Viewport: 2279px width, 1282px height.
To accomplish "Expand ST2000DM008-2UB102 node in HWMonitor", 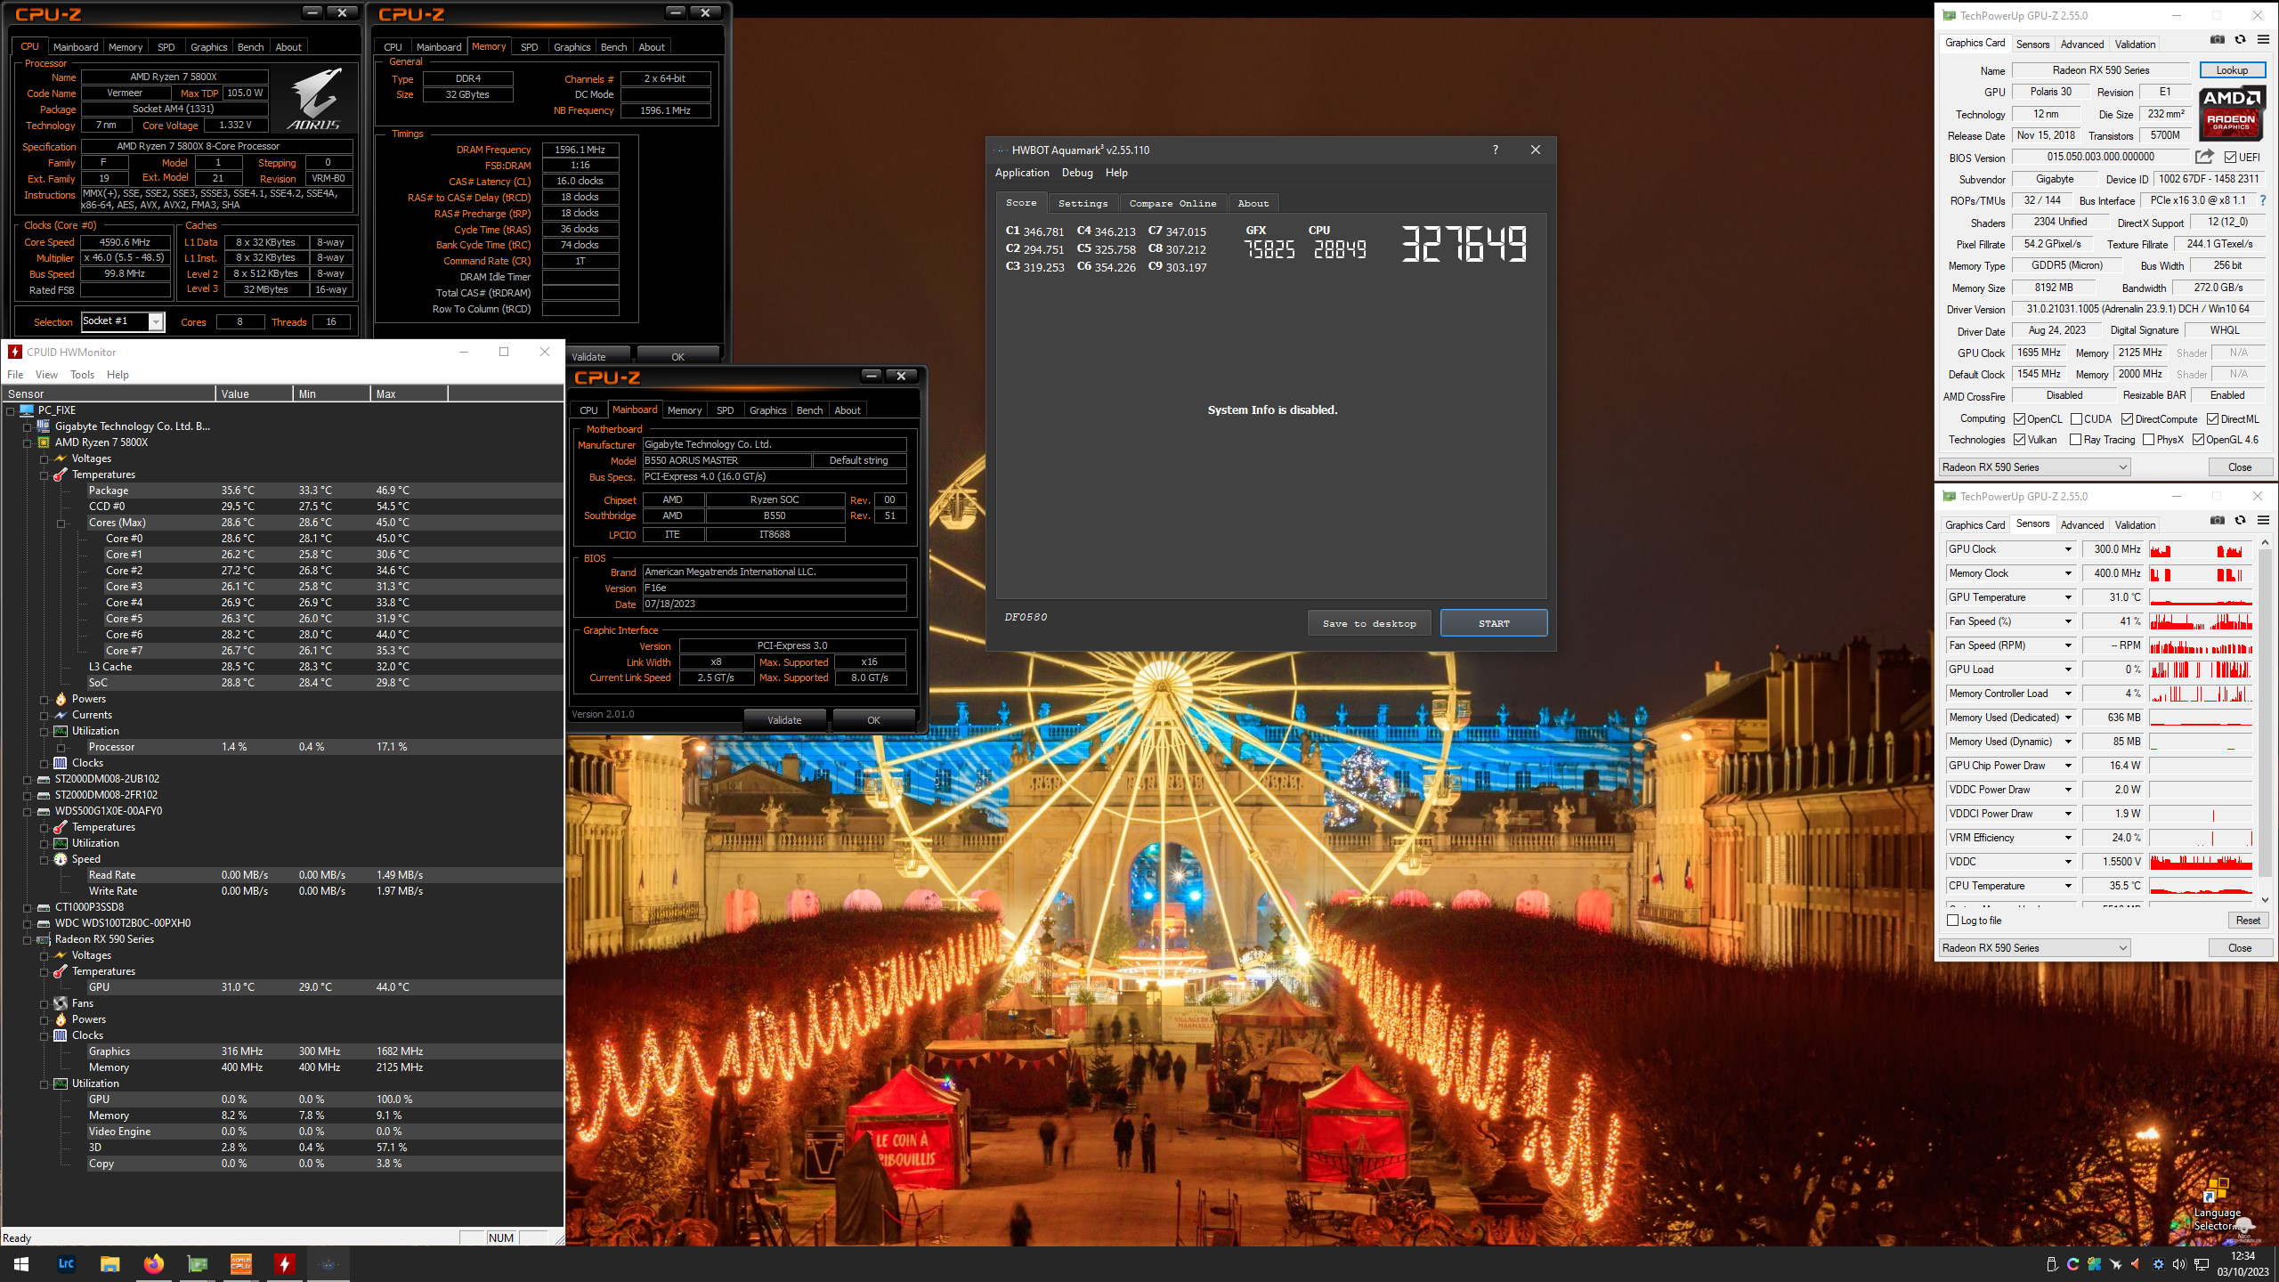I will point(28,780).
